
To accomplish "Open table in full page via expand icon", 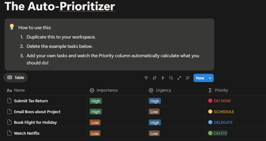I will click(x=179, y=78).
